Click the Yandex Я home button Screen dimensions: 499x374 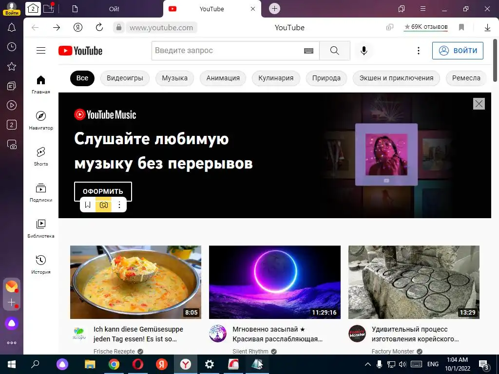click(x=77, y=28)
